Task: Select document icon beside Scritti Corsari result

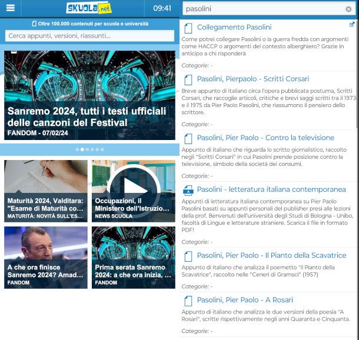Action: (188, 80)
